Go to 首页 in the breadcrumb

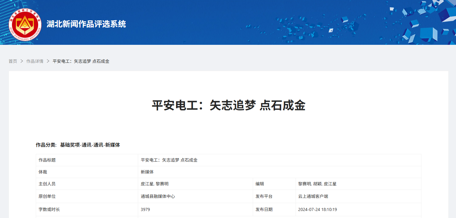coord(13,61)
